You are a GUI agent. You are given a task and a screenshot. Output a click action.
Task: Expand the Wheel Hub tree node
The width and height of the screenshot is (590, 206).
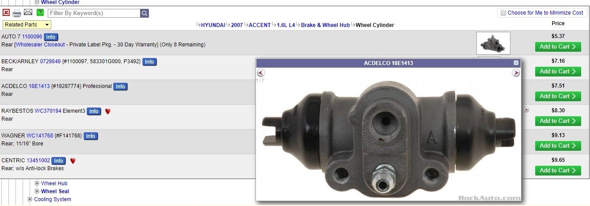click(37, 183)
